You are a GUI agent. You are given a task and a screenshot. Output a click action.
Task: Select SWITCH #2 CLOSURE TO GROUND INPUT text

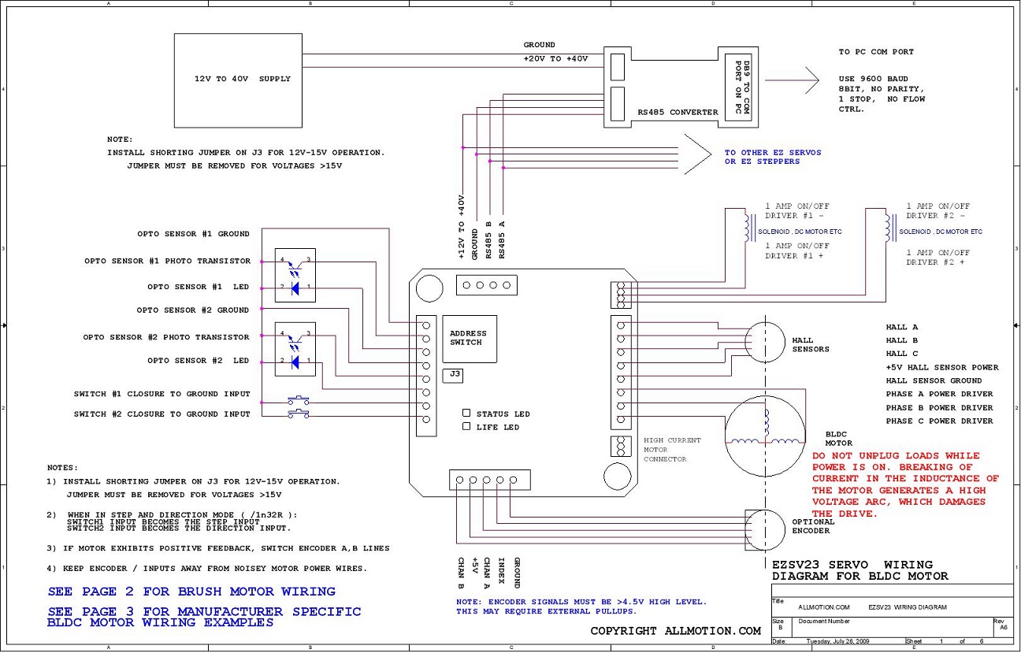point(162,414)
